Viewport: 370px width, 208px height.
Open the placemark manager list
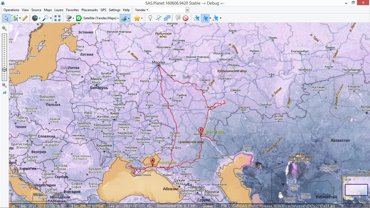click(x=178, y=18)
